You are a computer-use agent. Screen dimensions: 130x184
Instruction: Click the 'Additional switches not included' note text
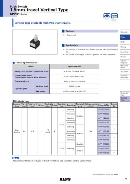(52, 161)
